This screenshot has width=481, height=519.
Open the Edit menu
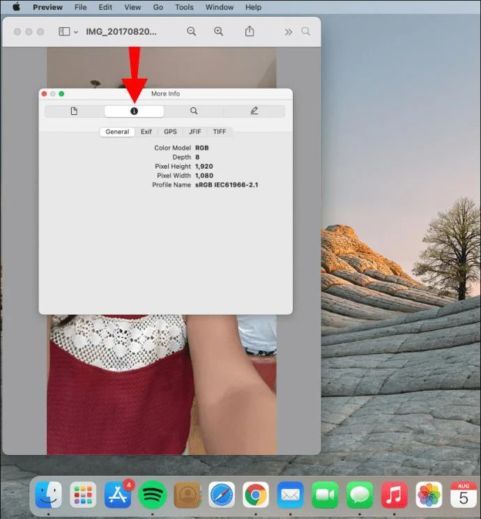point(105,7)
